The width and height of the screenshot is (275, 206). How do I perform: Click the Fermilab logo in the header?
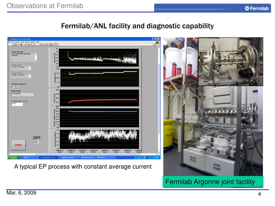[x=257, y=8]
